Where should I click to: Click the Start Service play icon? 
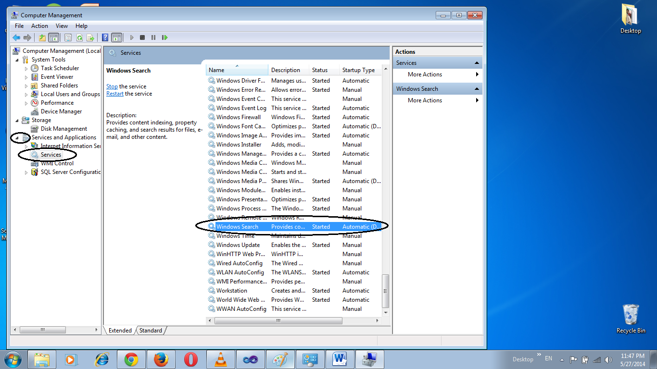click(131, 37)
